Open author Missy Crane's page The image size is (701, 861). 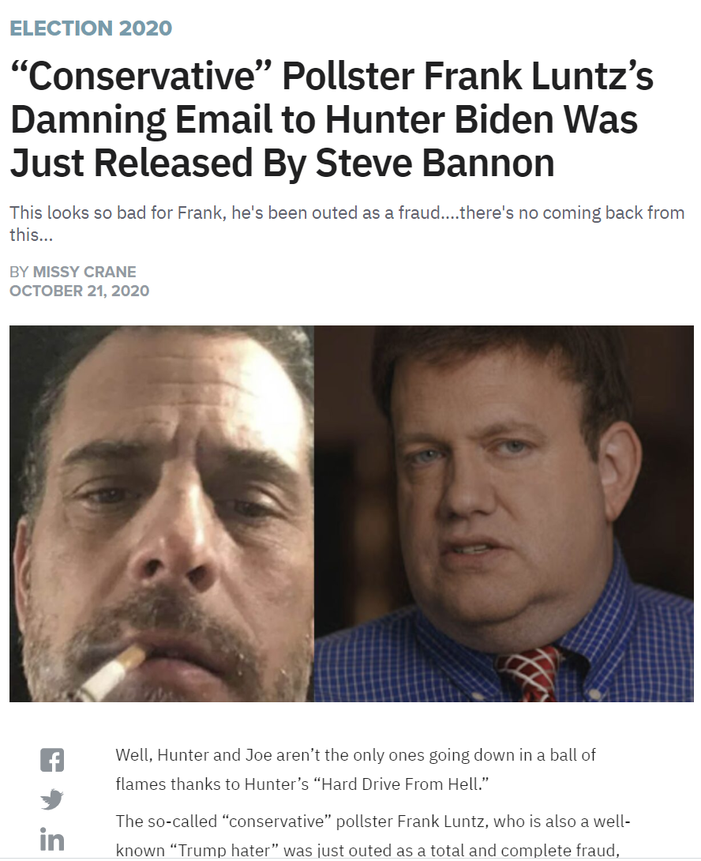[x=84, y=272]
